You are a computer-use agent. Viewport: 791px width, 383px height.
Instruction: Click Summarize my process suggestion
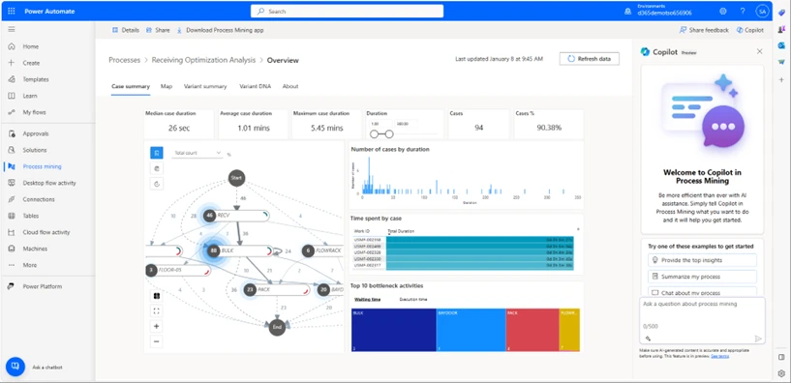point(702,277)
